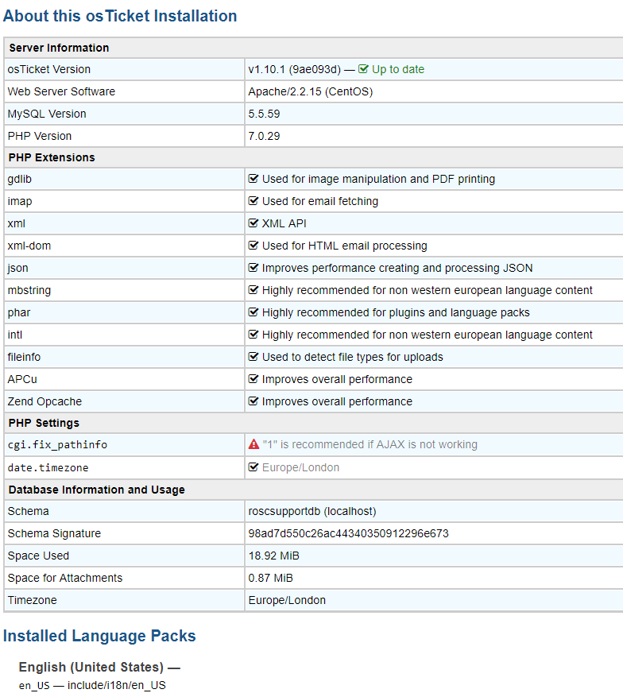Image resolution: width=623 pixels, height=697 pixels.
Task: Click the date.timezone setting name
Action: pyautogui.click(x=48, y=467)
